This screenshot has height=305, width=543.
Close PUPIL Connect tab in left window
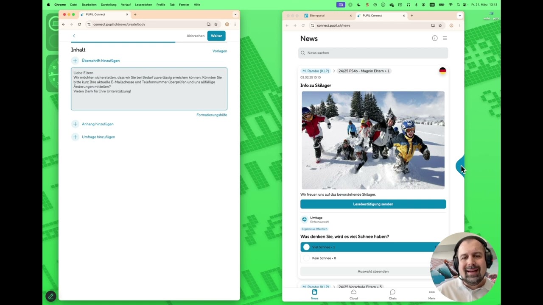[x=127, y=14]
